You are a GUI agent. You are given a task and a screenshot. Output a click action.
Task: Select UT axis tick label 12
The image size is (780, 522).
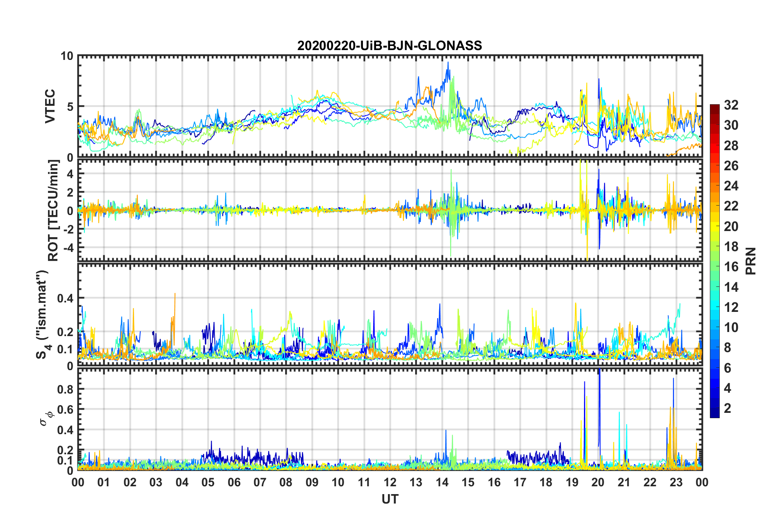click(x=390, y=482)
